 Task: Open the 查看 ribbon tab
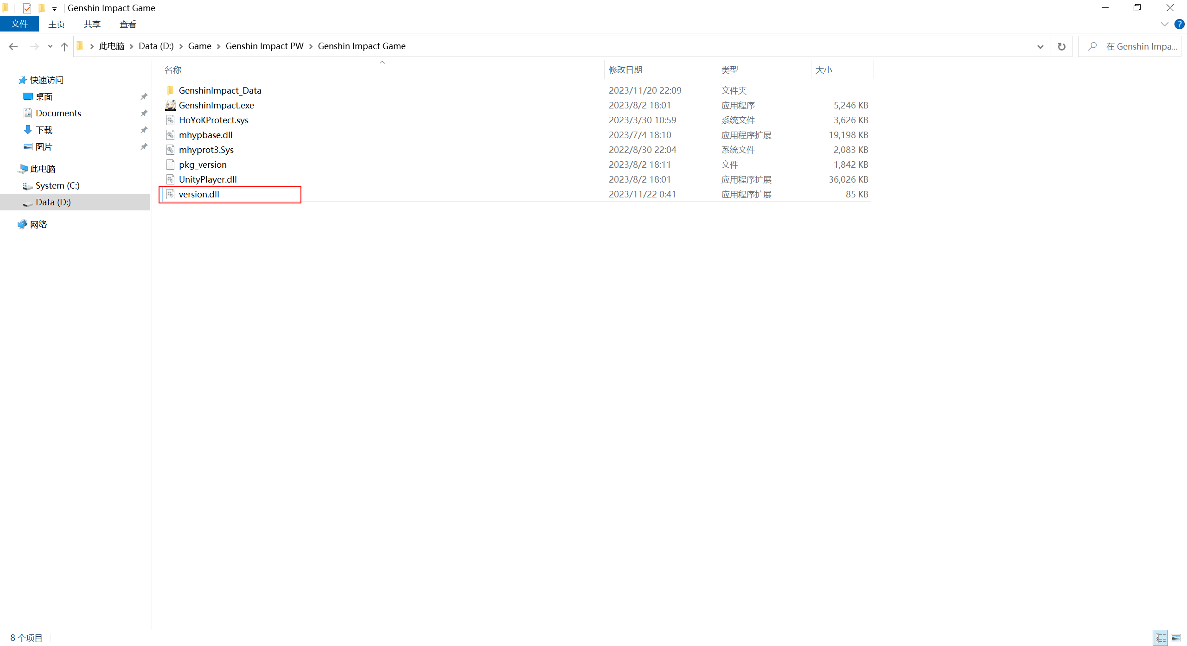coord(128,24)
